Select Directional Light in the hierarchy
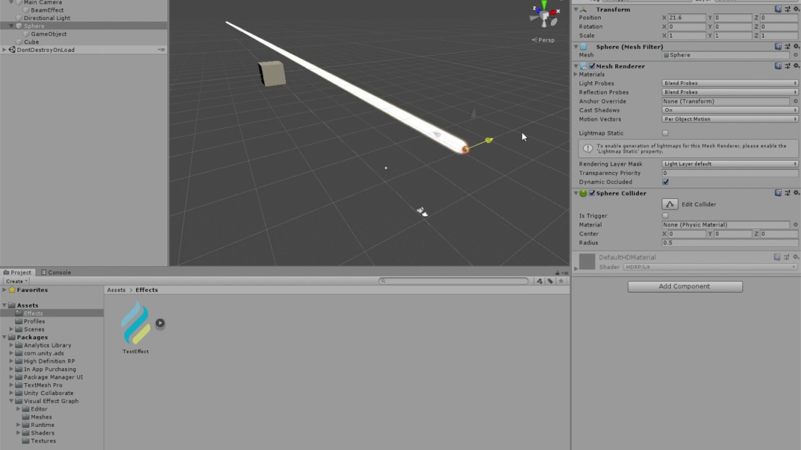The height and width of the screenshot is (450, 801). tap(47, 18)
